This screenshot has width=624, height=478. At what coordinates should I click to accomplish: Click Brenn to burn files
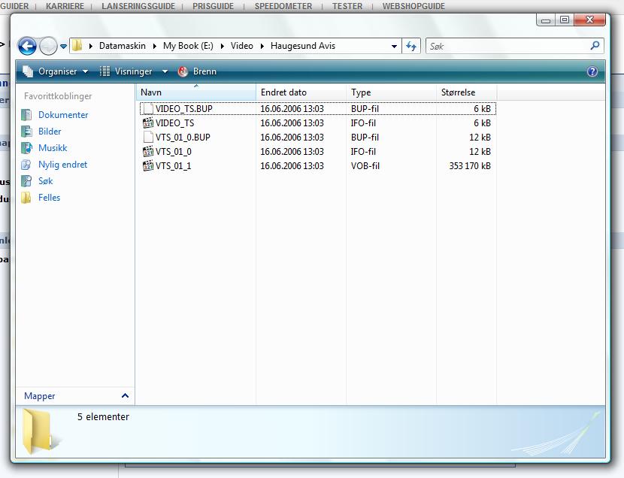point(198,71)
